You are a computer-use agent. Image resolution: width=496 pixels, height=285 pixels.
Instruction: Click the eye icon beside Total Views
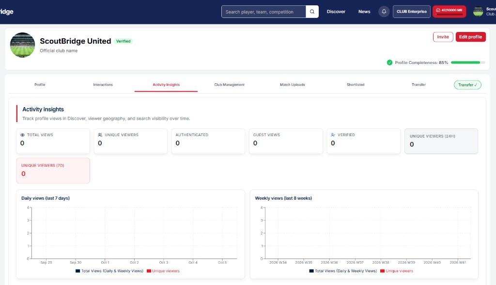[x=22, y=135]
